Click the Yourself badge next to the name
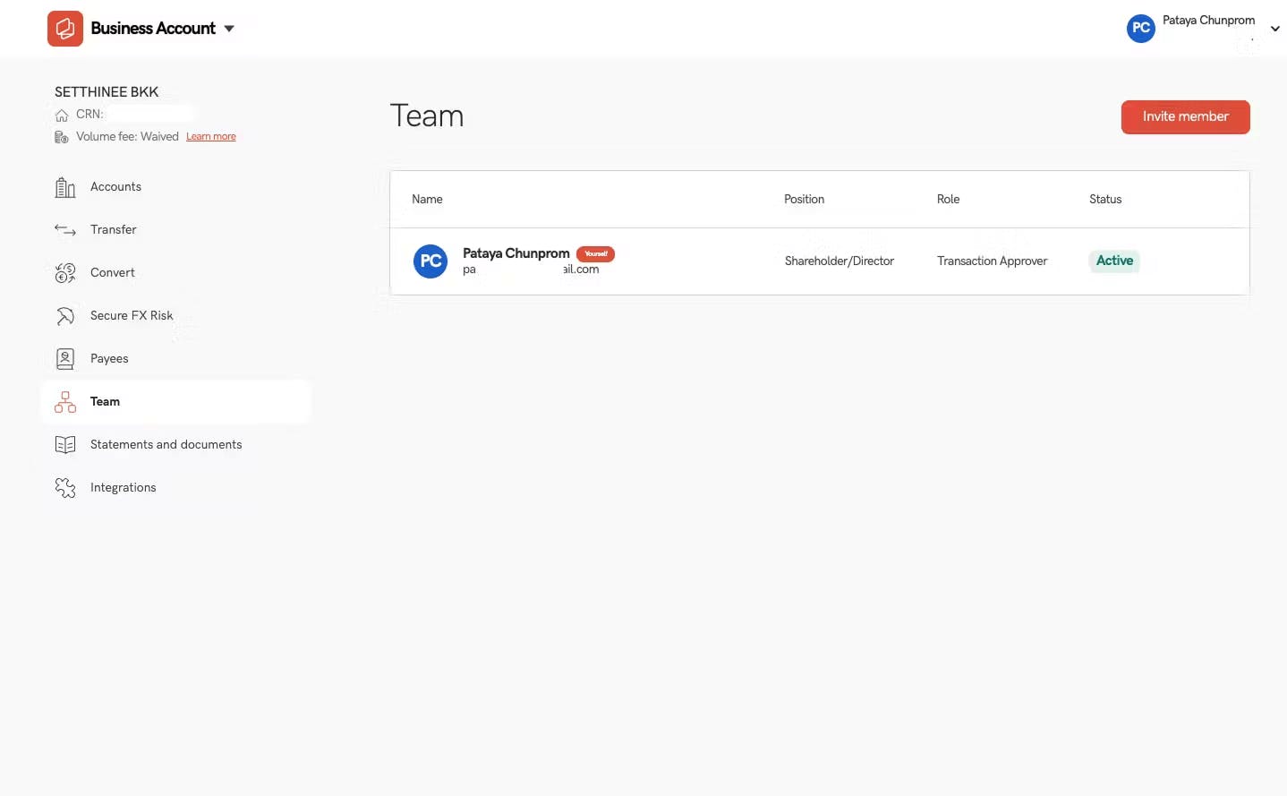 [595, 253]
